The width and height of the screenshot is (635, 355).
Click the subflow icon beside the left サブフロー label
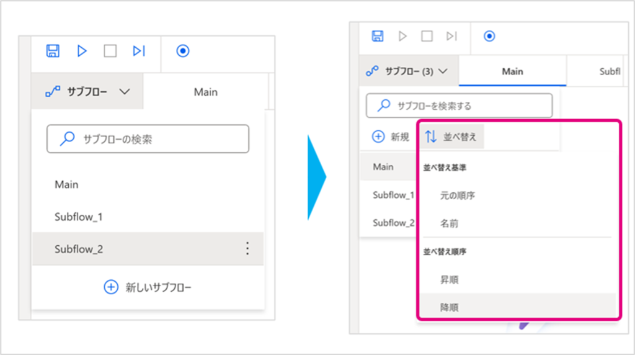coord(53,92)
